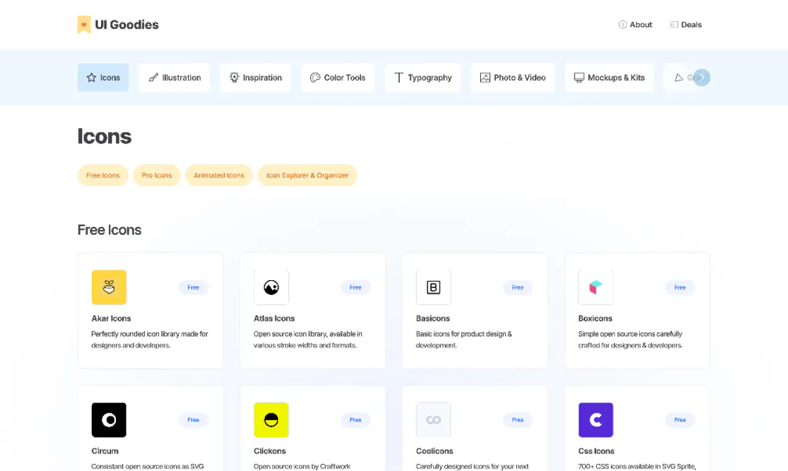
Task: Click the T icon in Typography tab
Action: coord(398,77)
